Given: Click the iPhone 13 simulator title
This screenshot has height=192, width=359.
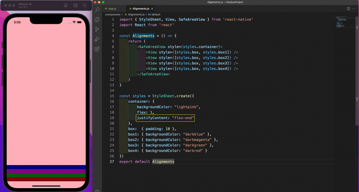Looking at the screenshot, I should pos(25,4).
